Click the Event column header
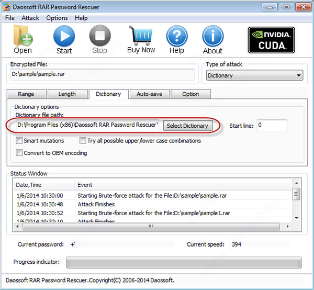This screenshot has width=314, height=290. (183, 185)
